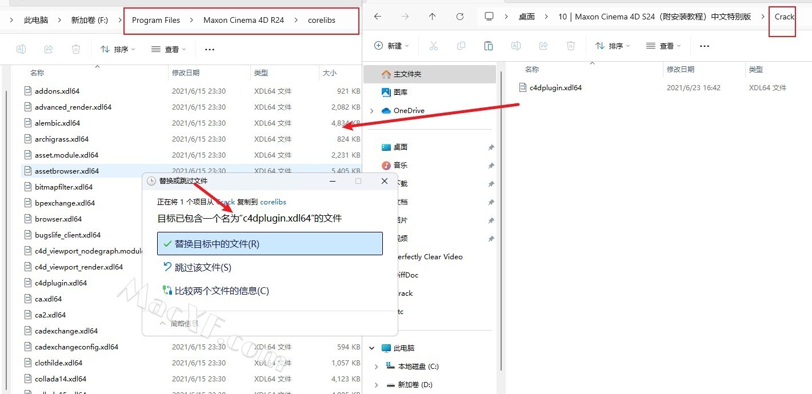
Task: Click the scissors Cut icon in the Crack window
Action: (x=433, y=46)
